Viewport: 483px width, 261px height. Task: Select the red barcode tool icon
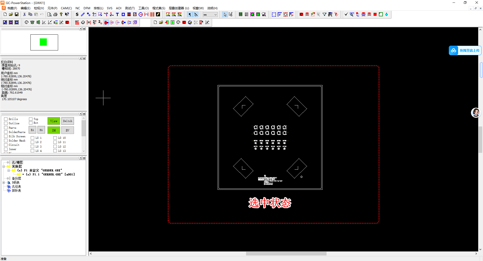[152, 15]
